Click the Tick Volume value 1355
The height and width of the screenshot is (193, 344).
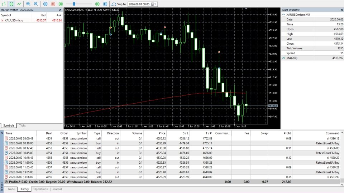(x=340, y=48)
